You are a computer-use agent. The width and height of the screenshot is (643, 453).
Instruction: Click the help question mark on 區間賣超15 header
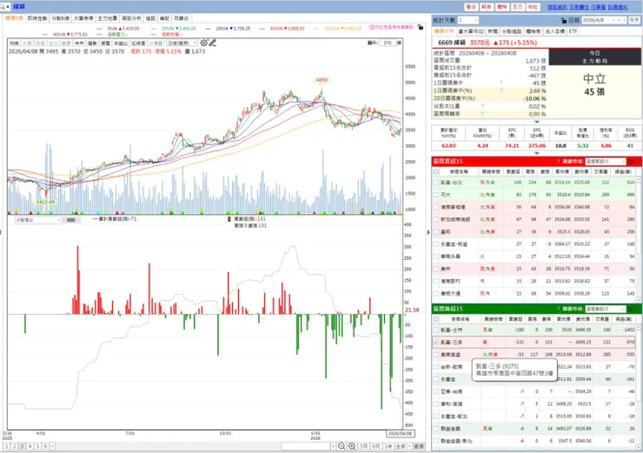click(558, 309)
